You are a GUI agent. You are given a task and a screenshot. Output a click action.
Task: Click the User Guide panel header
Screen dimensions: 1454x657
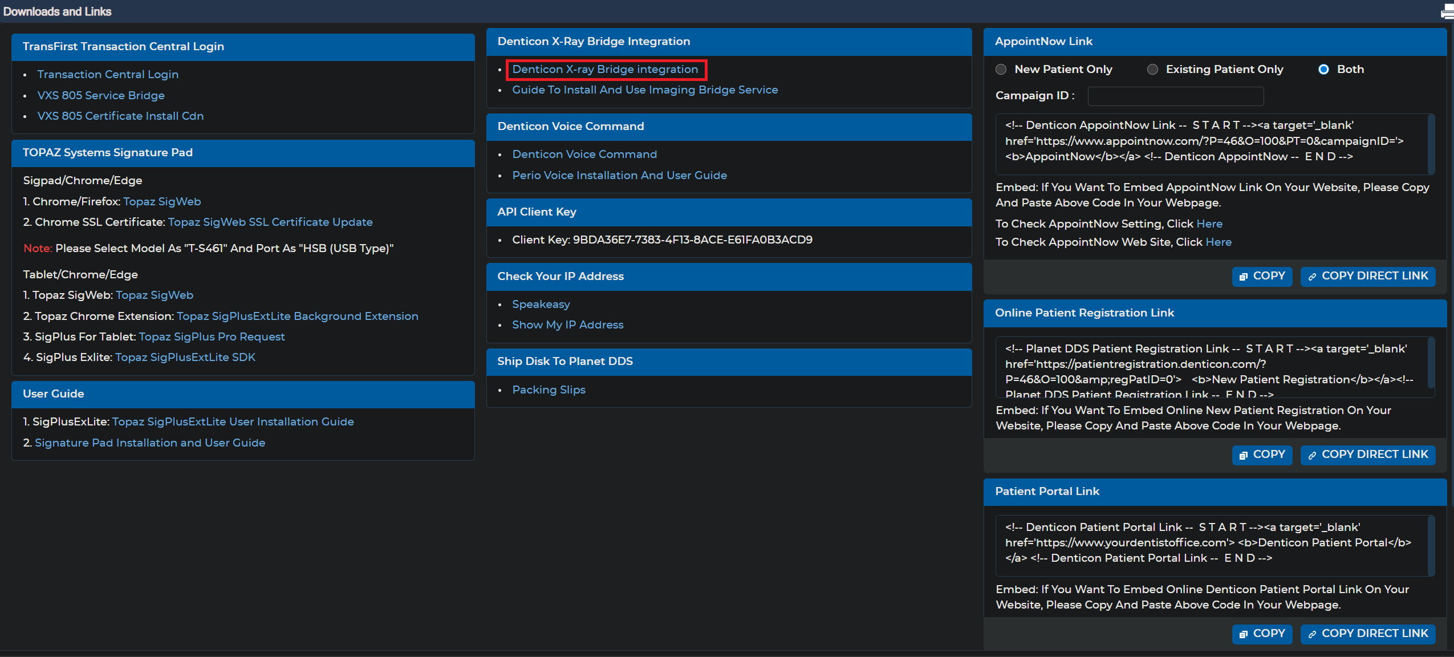[x=243, y=394]
